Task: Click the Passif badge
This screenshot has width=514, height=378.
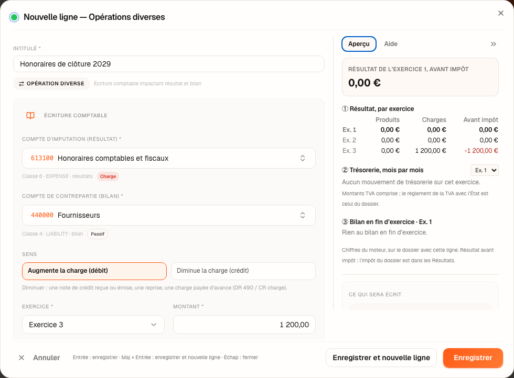Action: coord(98,234)
